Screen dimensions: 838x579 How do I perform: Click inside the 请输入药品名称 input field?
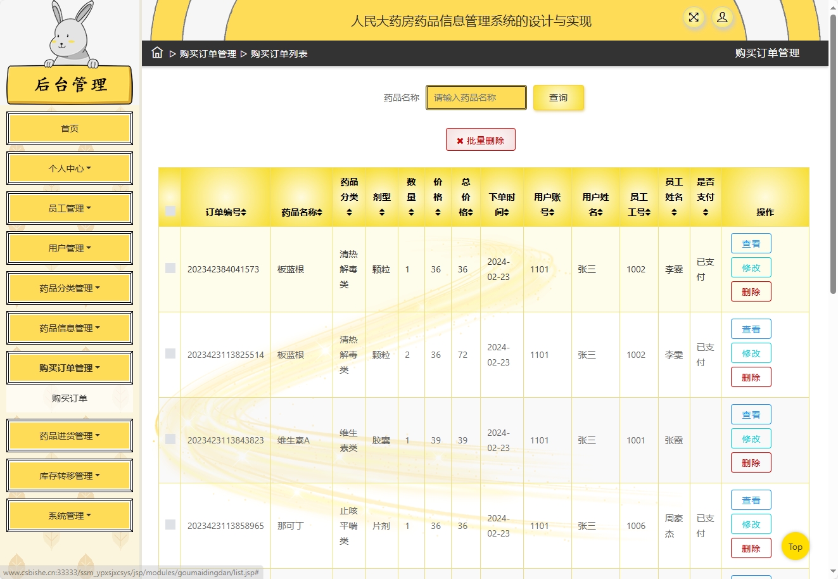click(x=476, y=98)
